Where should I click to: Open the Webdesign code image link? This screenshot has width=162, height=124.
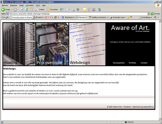tap(87, 44)
